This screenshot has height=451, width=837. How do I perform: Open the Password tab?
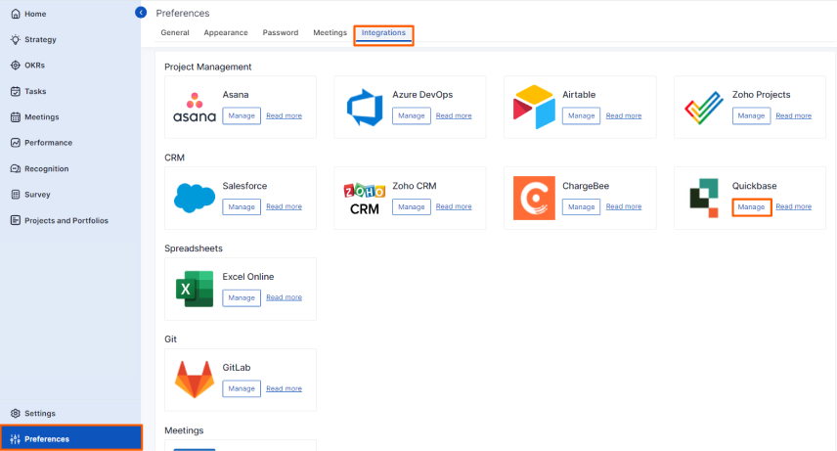click(x=281, y=32)
